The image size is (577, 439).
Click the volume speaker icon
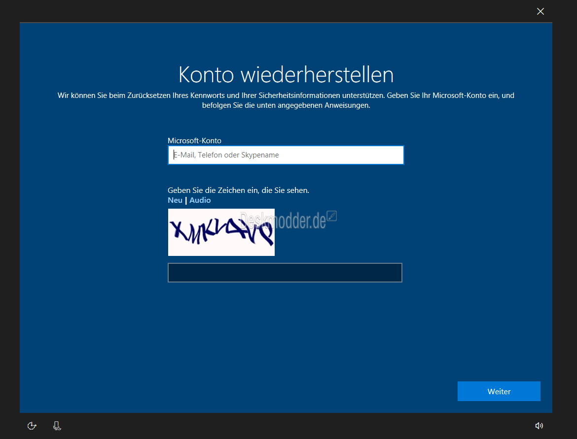point(539,425)
